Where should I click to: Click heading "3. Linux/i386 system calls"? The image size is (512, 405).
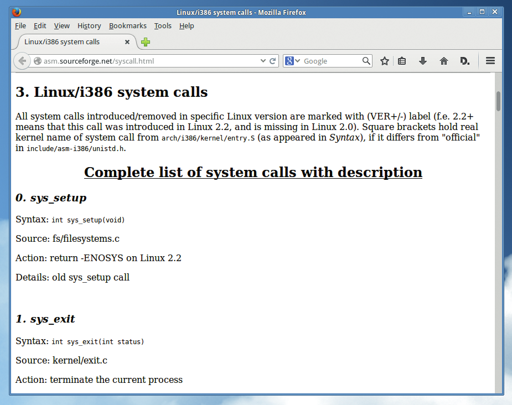coord(112,92)
